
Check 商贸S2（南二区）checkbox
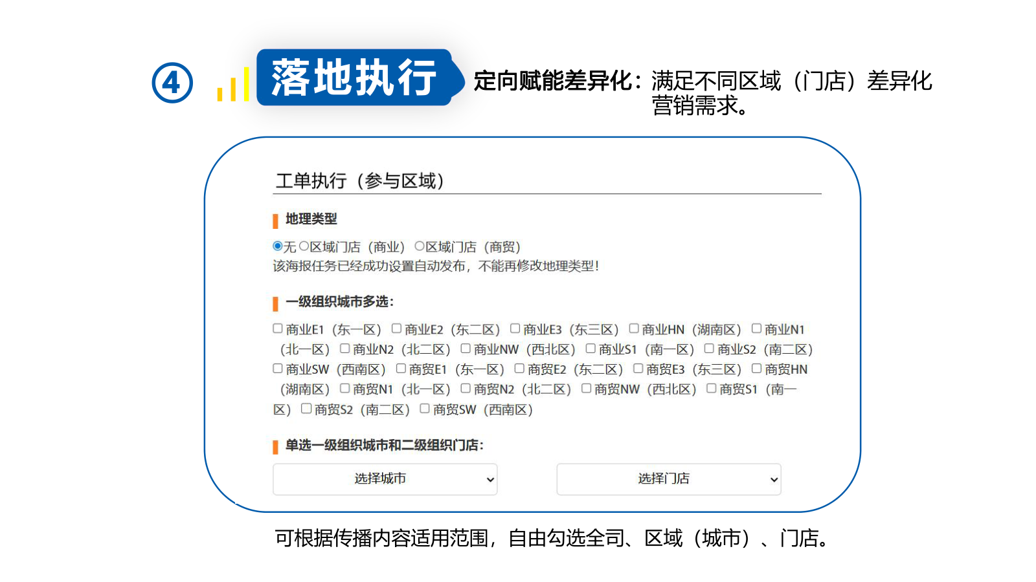pos(306,409)
